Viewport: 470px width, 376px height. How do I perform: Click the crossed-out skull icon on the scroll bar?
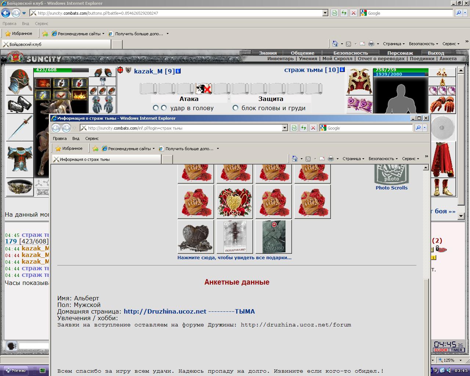pyautogui.click(x=203, y=88)
